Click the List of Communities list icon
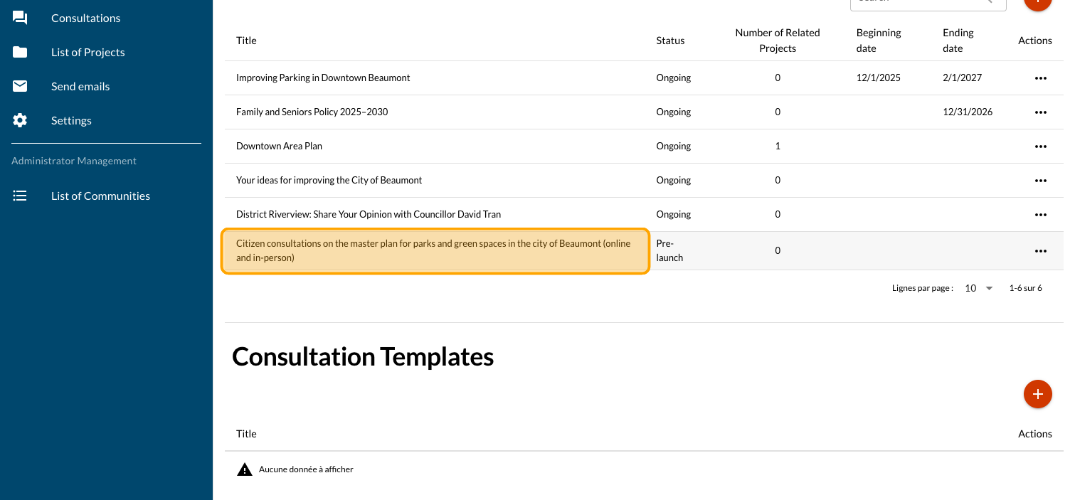 20,196
